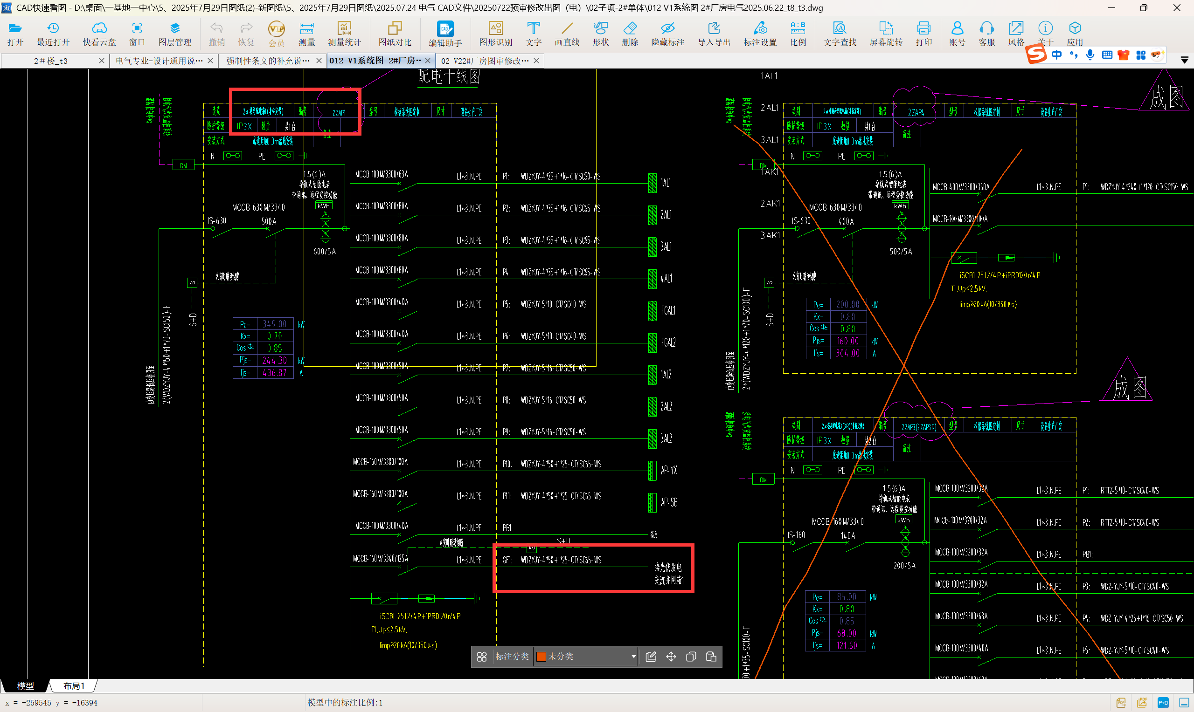Screen dimensions: 1194x712
Task: Choose the 画直线 draw line tool
Action: coord(567,34)
